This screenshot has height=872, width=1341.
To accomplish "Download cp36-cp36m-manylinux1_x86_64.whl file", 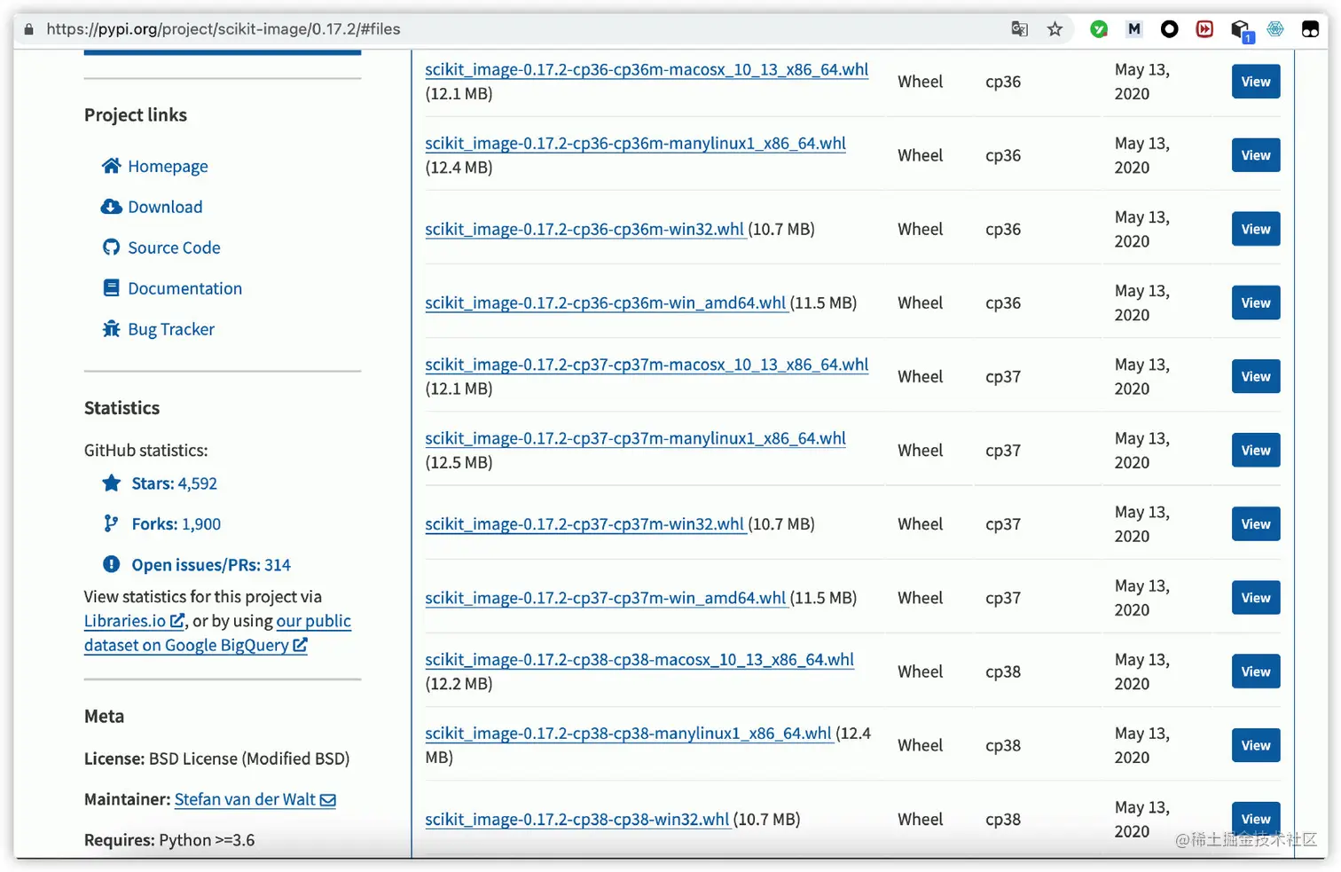I will point(635,143).
